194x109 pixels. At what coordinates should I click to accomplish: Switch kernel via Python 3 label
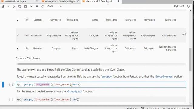[179, 6]
